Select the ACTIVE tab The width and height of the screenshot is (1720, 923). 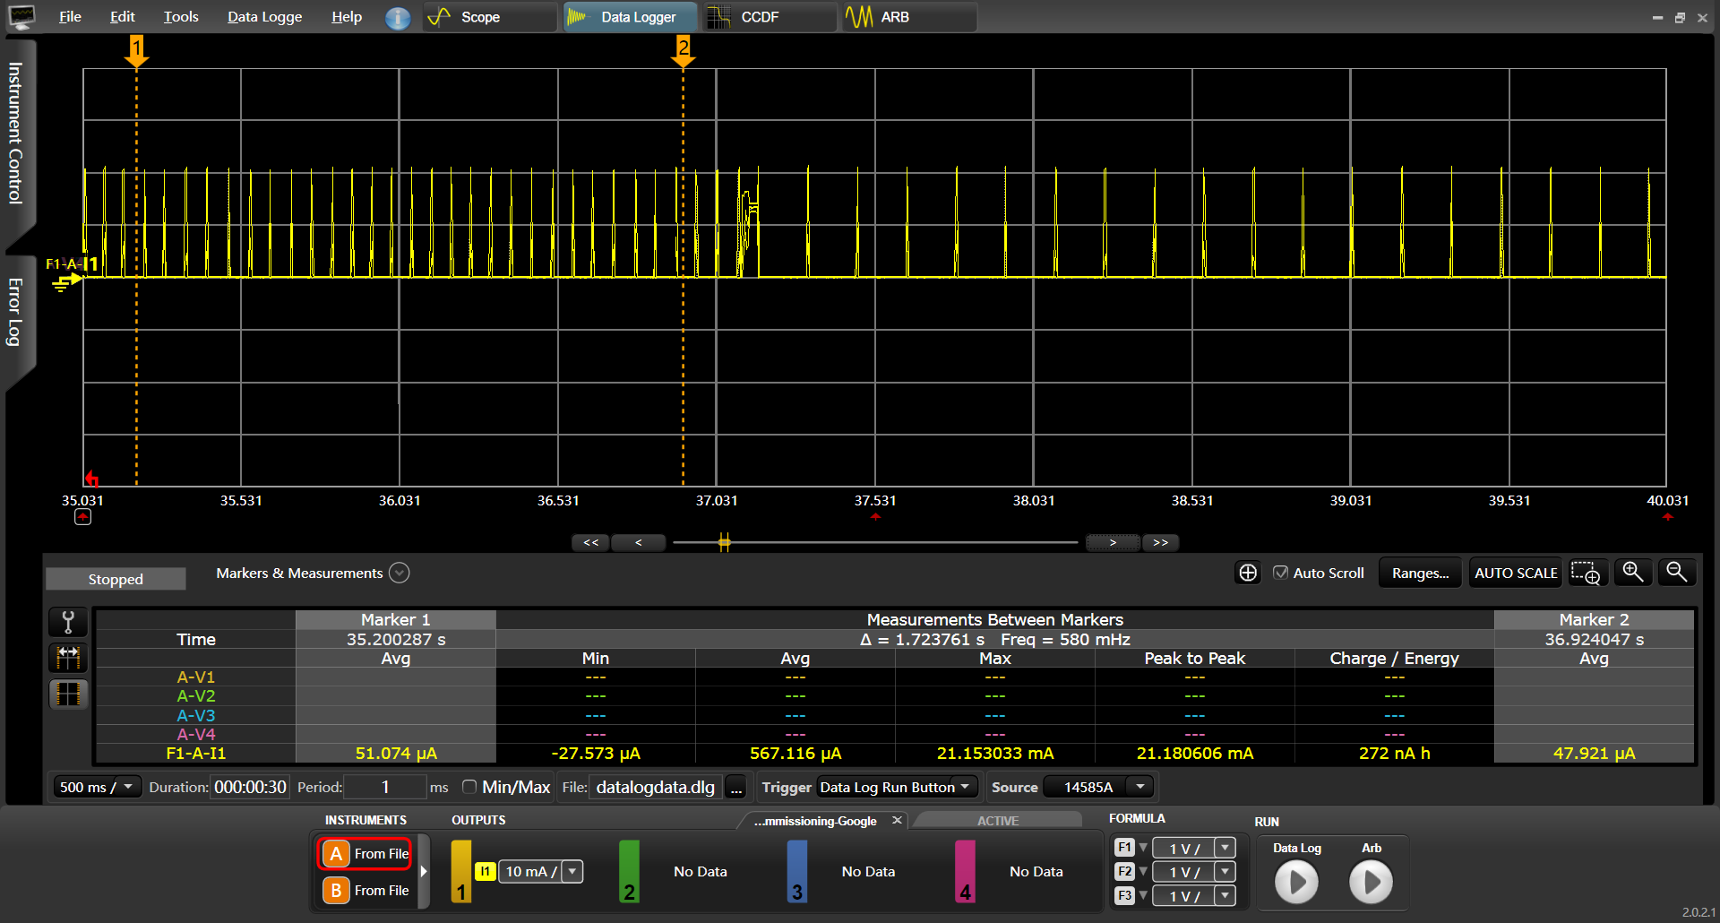pos(998,821)
